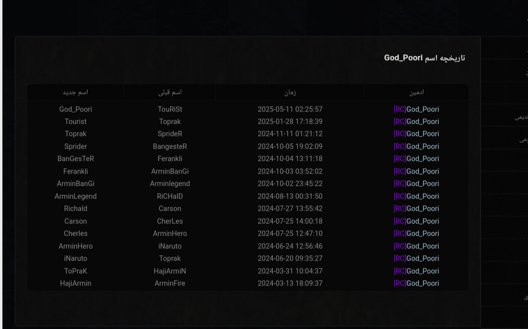
Task: Open the [RC]God_Poori admin link dated 2025-05-11
Action: pyautogui.click(x=416, y=109)
